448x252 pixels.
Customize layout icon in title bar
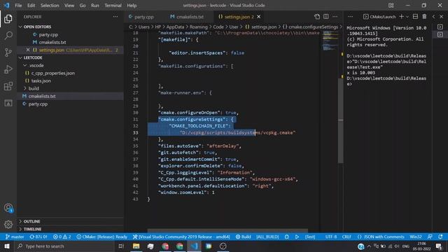[391, 6]
